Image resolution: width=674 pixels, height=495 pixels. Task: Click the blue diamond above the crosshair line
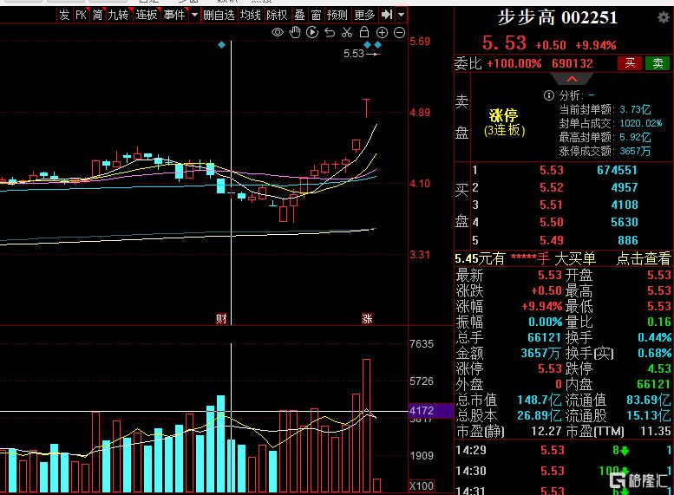221,45
